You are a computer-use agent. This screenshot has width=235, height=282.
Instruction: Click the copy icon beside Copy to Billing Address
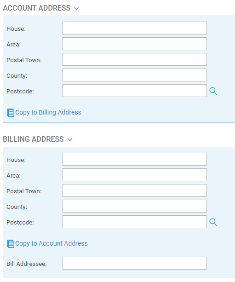pyautogui.click(x=11, y=113)
